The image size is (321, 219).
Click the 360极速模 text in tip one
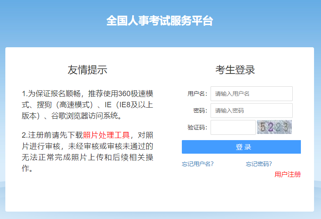(132, 93)
